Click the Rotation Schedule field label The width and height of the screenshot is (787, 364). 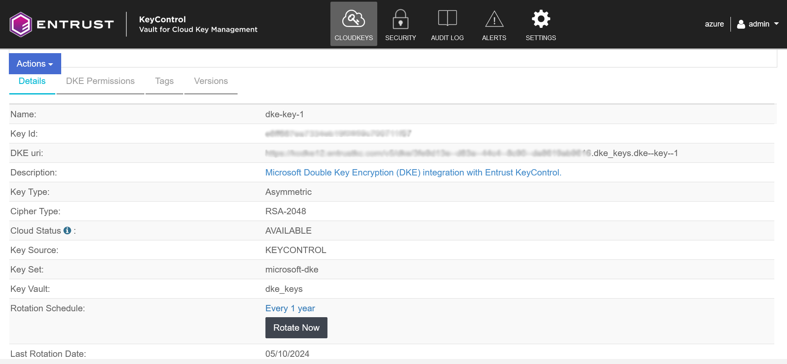pos(48,308)
